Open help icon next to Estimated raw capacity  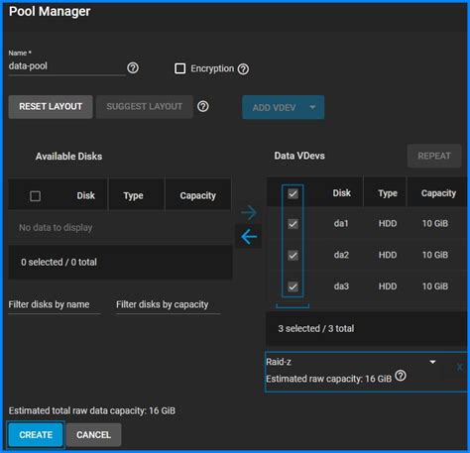(401, 376)
